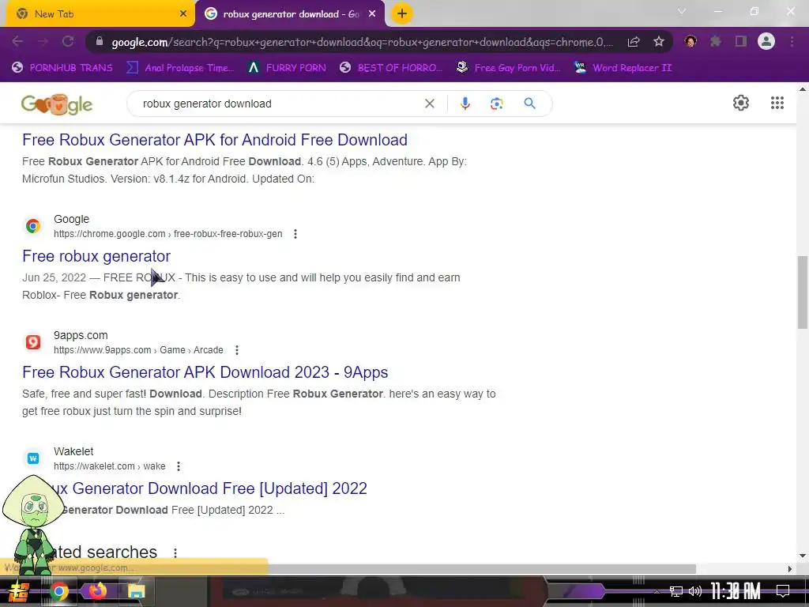Click the 11:30 AM taskbar clock
Screen dimensions: 809x607
click(x=735, y=591)
